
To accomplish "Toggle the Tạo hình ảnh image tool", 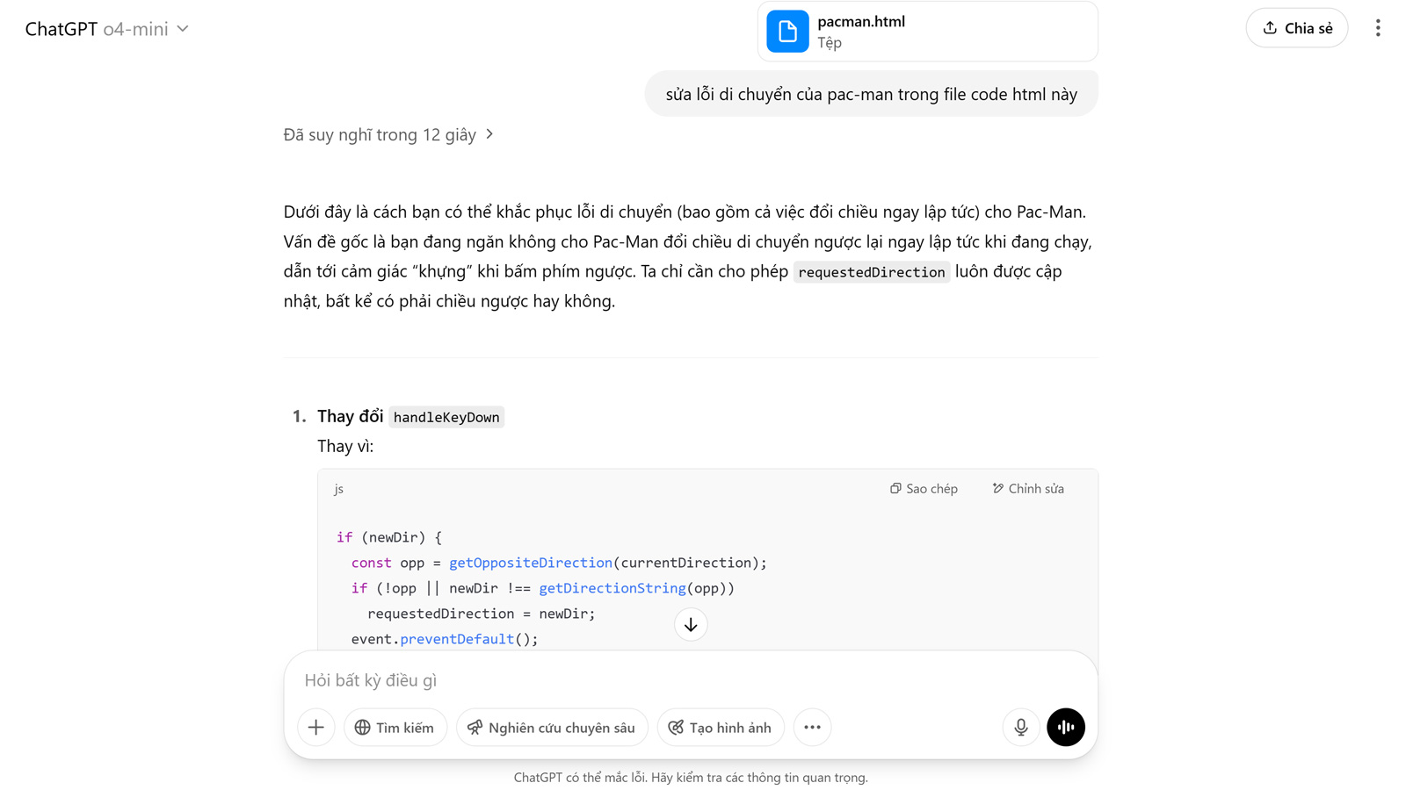I will 721,728.
